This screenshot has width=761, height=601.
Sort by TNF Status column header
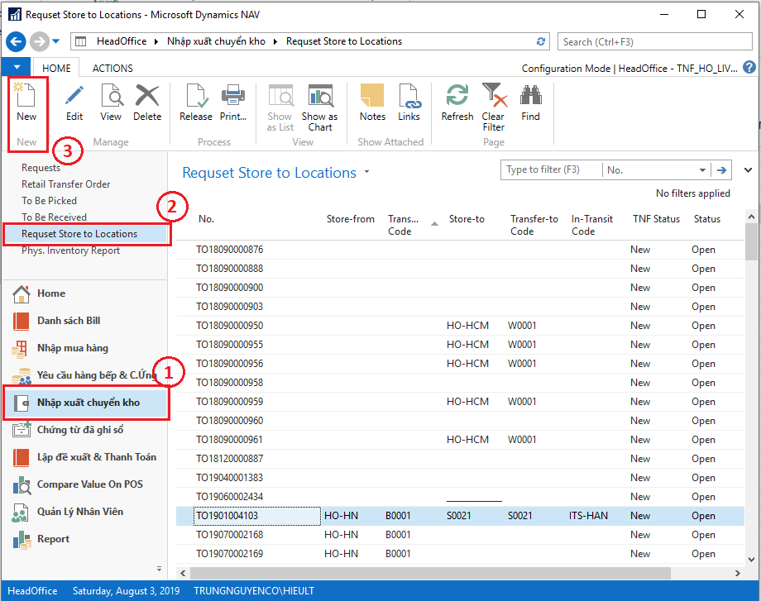click(656, 219)
